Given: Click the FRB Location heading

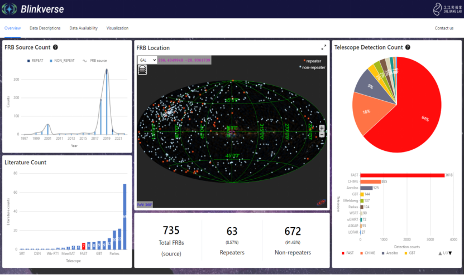Looking at the screenshot, I should point(153,48).
